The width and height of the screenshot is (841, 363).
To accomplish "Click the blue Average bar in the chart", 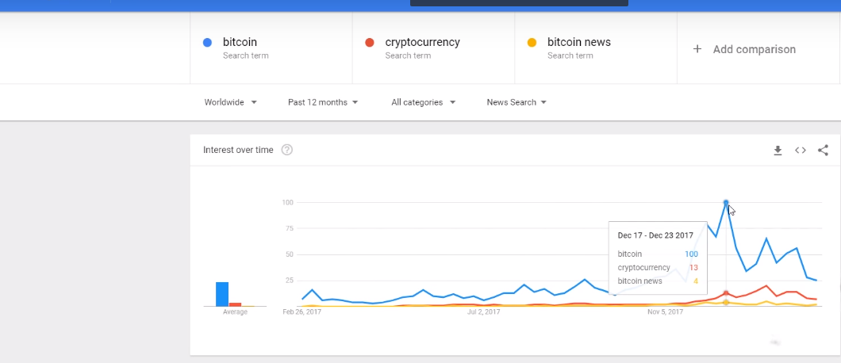I will (222, 294).
